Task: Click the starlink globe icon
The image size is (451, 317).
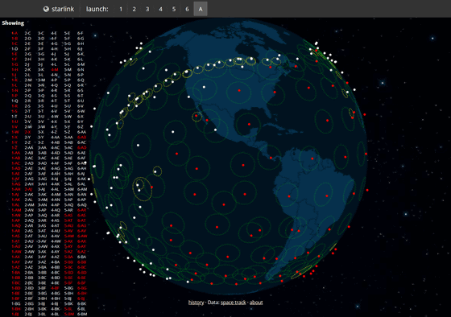Action: [46, 9]
